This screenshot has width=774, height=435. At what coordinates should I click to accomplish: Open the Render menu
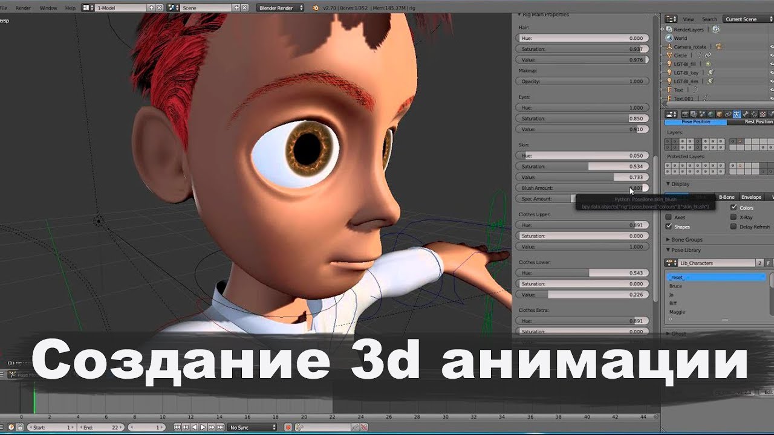pos(23,8)
